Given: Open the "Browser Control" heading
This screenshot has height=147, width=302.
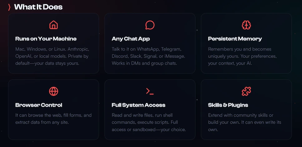Looking at the screenshot, I should click(39, 105).
